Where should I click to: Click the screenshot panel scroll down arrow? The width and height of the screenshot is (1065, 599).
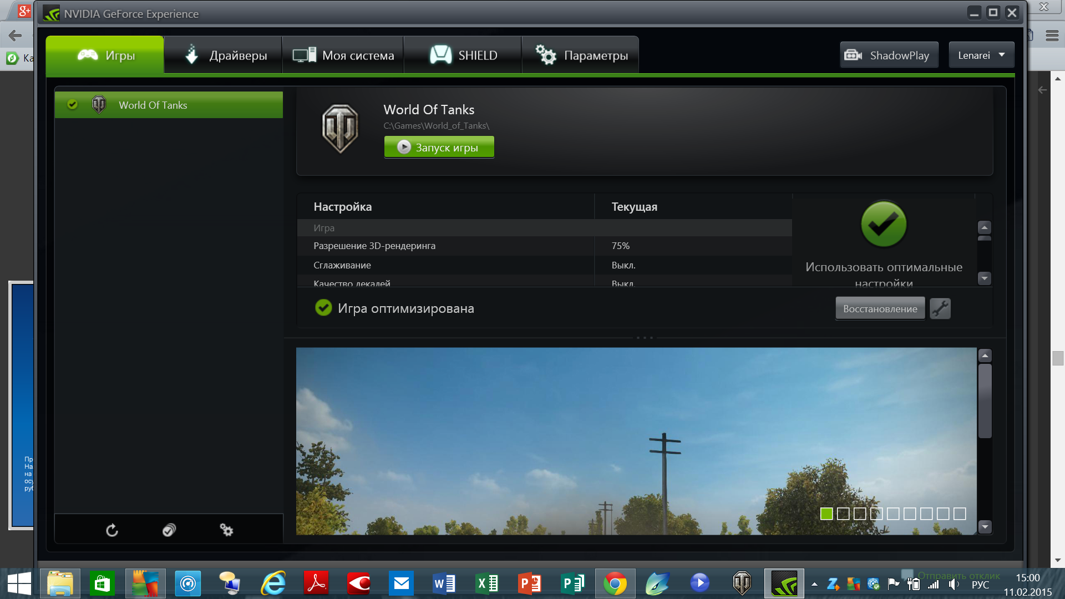point(985,527)
